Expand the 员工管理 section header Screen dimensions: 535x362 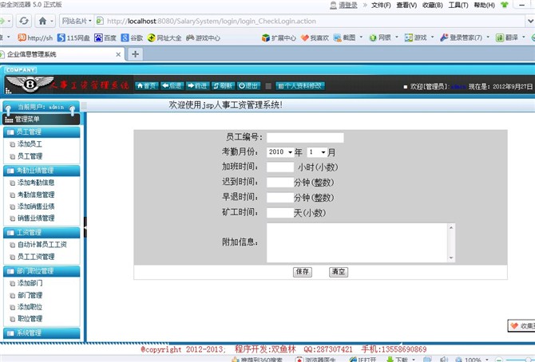[x=42, y=132]
